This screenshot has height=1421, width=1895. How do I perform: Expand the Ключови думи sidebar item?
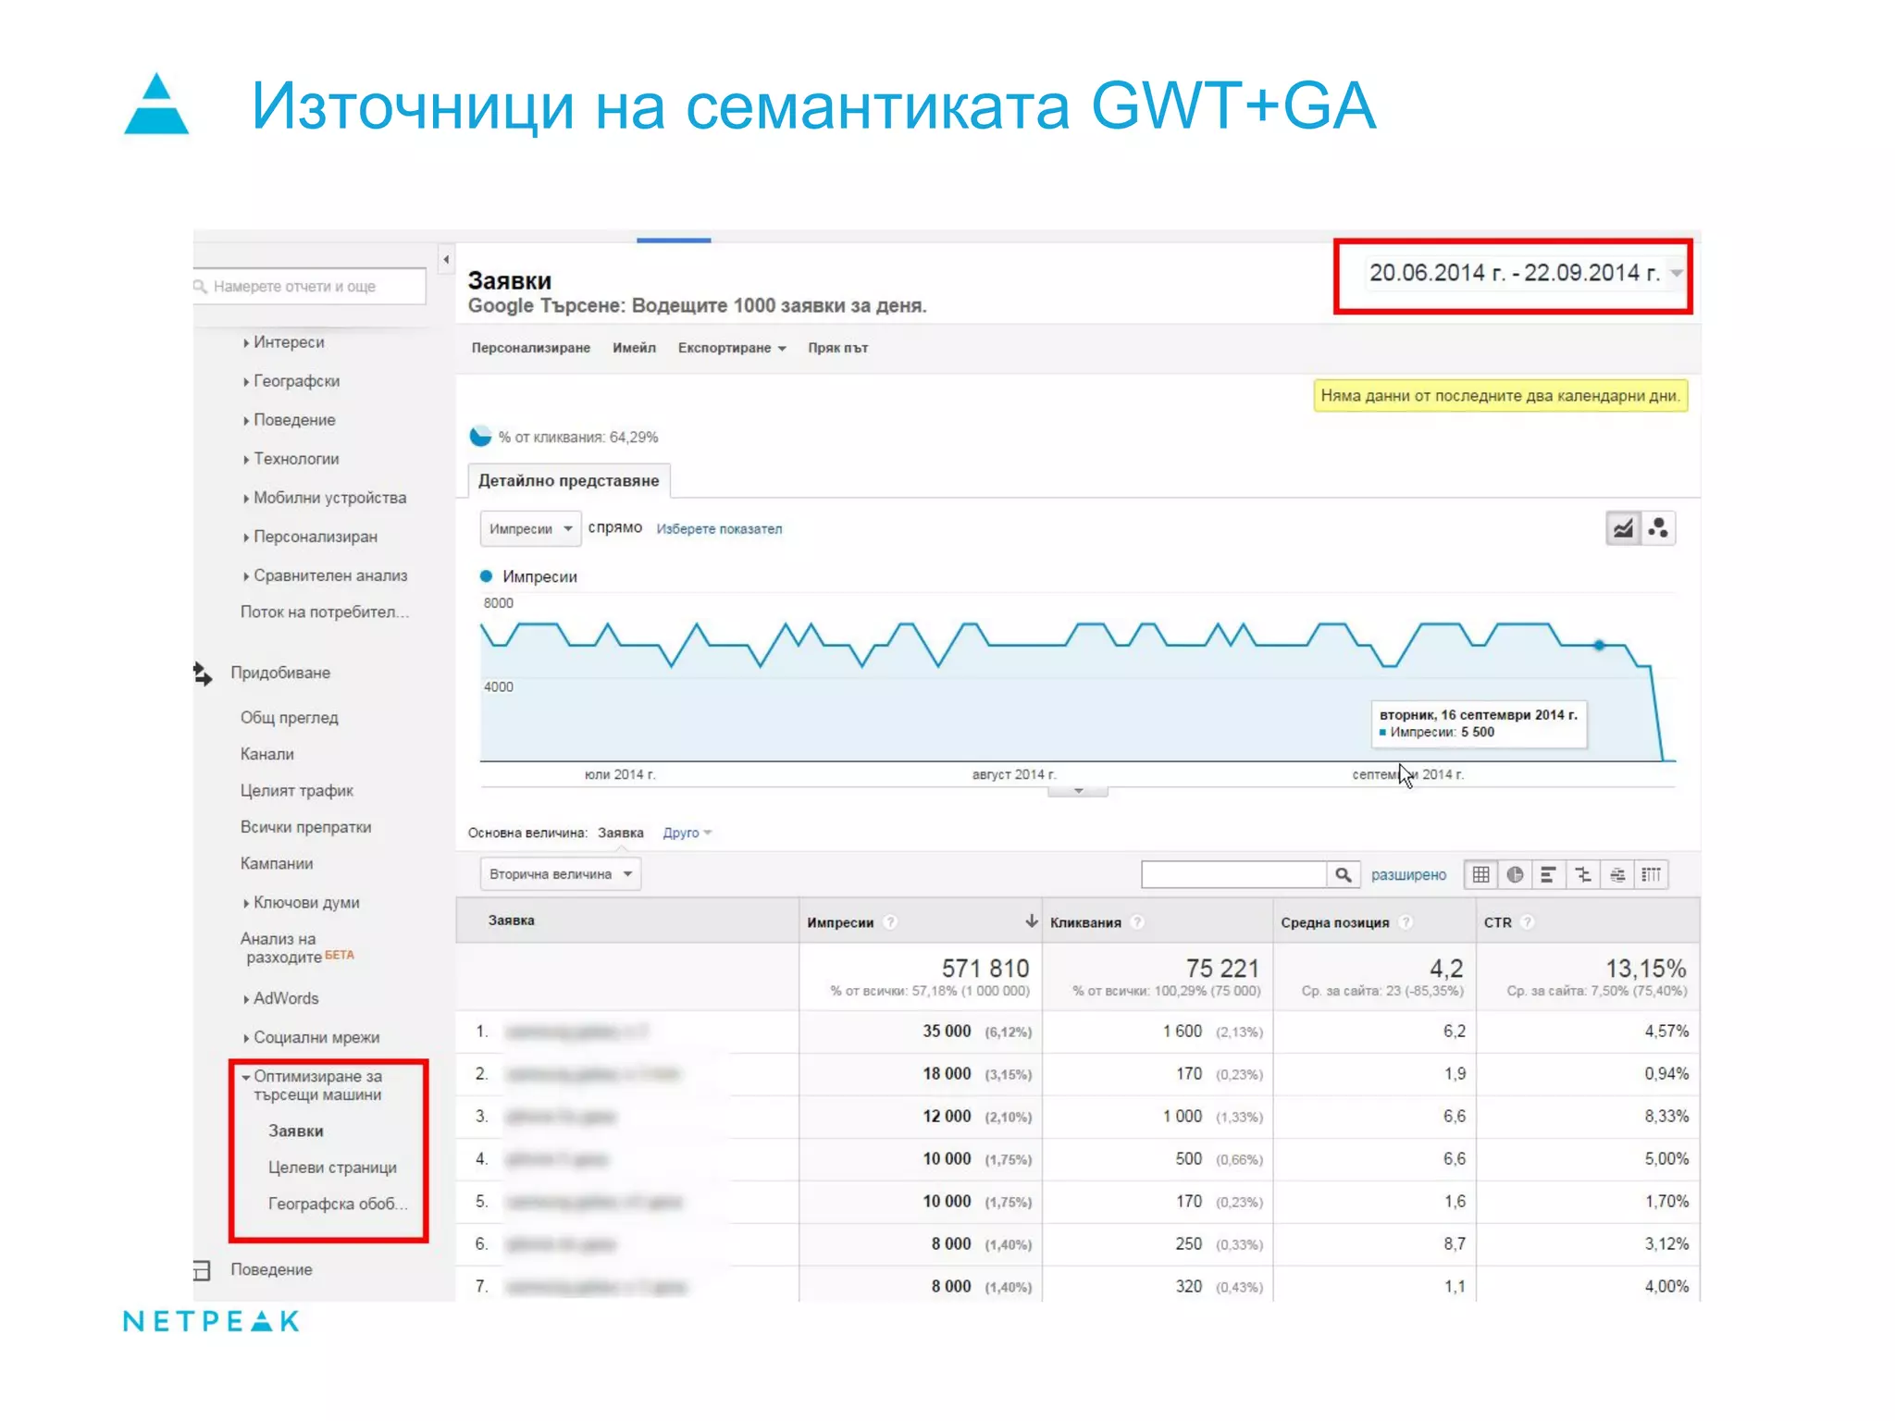pyautogui.click(x=302, y=903)
